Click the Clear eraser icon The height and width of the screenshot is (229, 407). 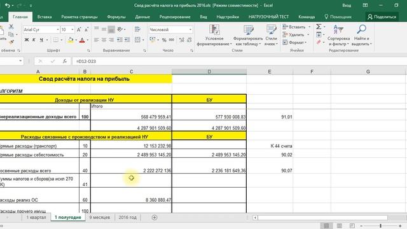click(x=319, y=42)
